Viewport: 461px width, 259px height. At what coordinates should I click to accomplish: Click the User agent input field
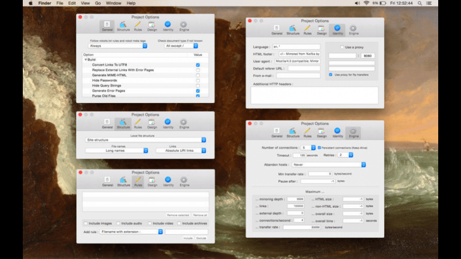297,61
